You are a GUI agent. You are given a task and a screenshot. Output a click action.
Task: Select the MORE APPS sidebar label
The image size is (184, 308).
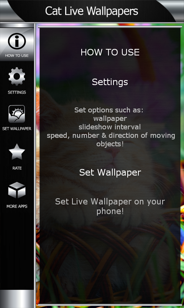click(17, 206)
